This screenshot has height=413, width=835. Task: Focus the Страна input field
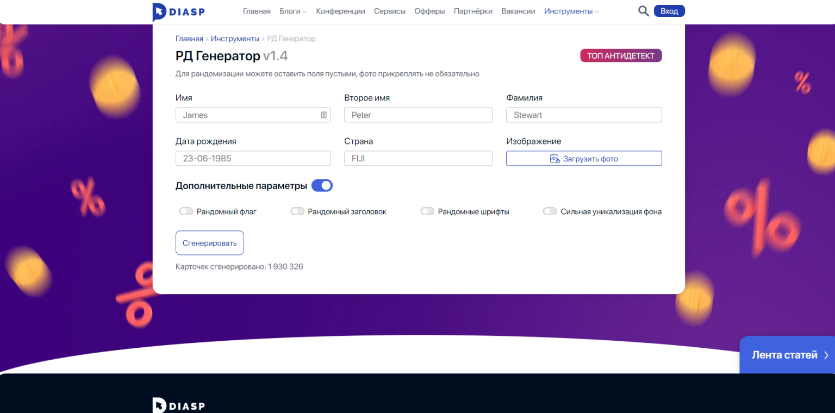click(x=419, y=158)
